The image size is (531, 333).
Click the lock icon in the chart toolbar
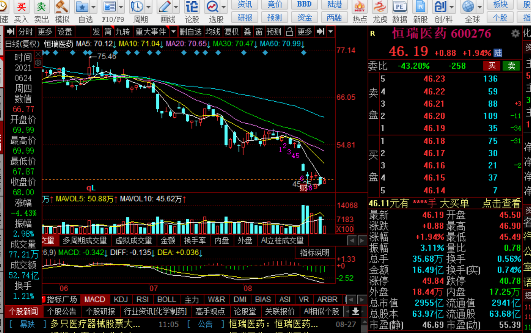(x=289, y=32)
